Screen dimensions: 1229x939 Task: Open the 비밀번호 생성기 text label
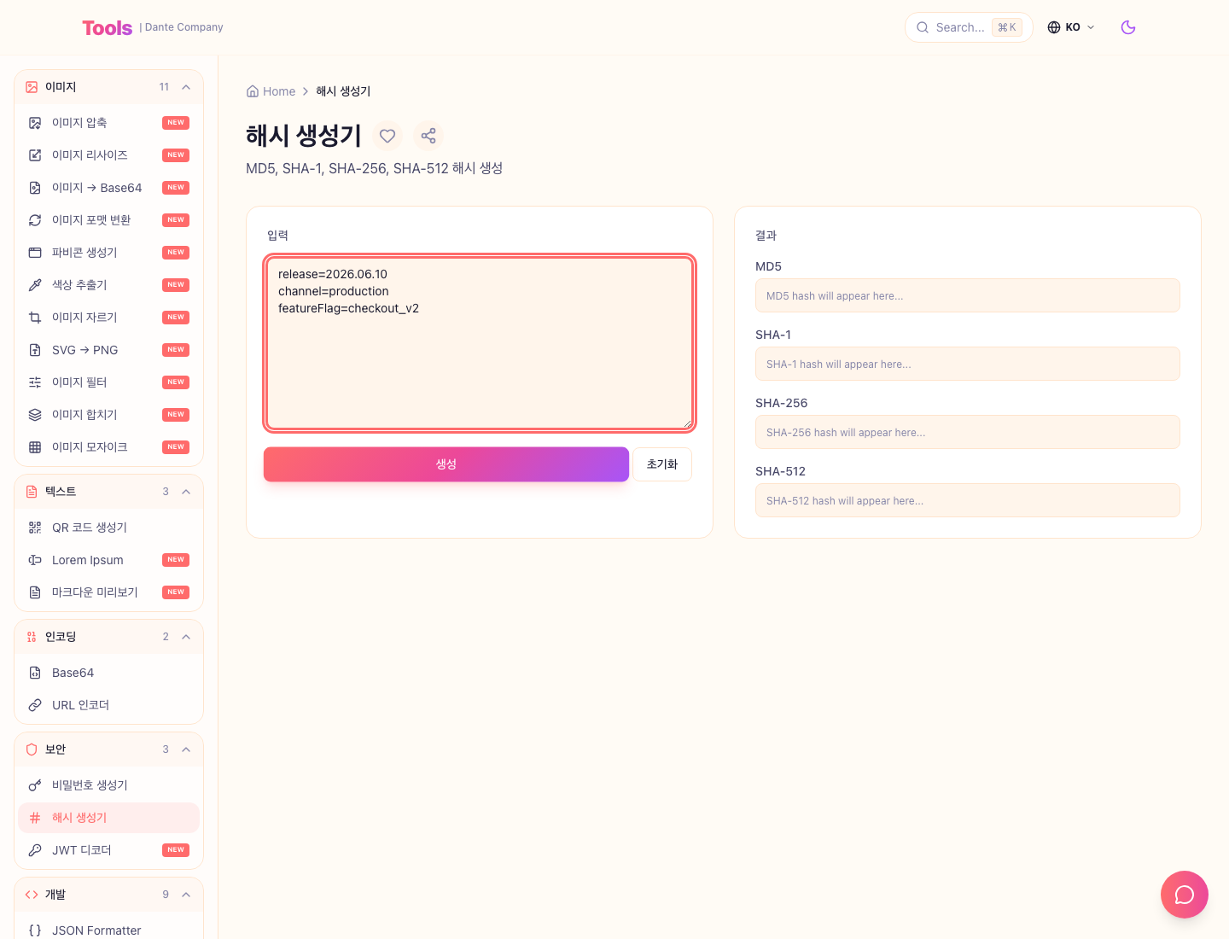tap(90, 785)
